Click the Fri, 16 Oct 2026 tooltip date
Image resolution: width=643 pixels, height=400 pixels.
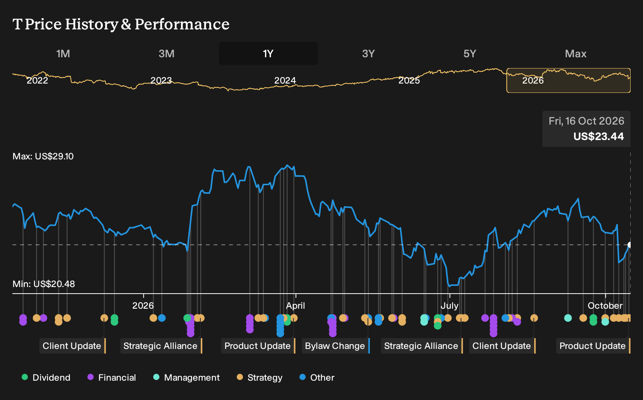coord(586,121)
